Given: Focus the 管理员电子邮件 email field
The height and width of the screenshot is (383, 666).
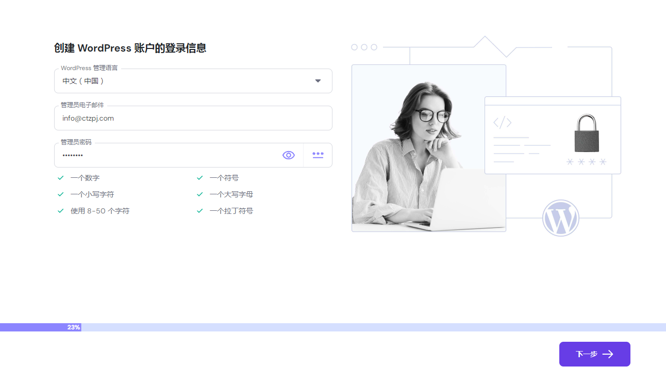Looking at the screenshot, I should pos(193,119).
